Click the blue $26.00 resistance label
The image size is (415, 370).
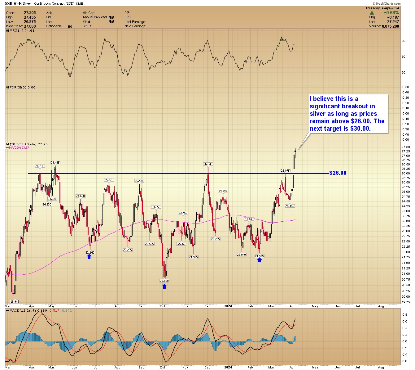(x=338, y=173)
